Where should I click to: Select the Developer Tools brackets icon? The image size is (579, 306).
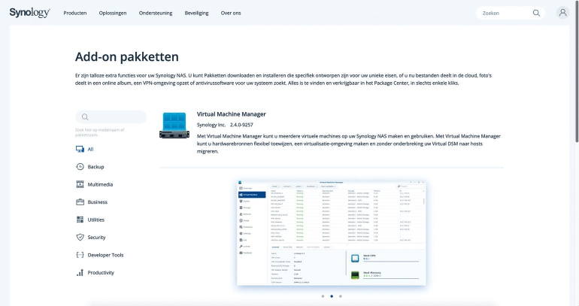coord(80,255)
